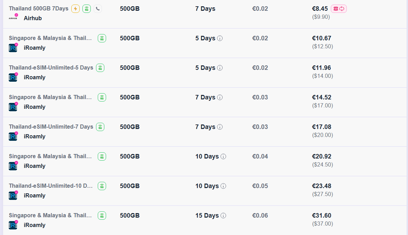
Task: Click the info icon on the €17.08 plan
Action: point(220,127)
